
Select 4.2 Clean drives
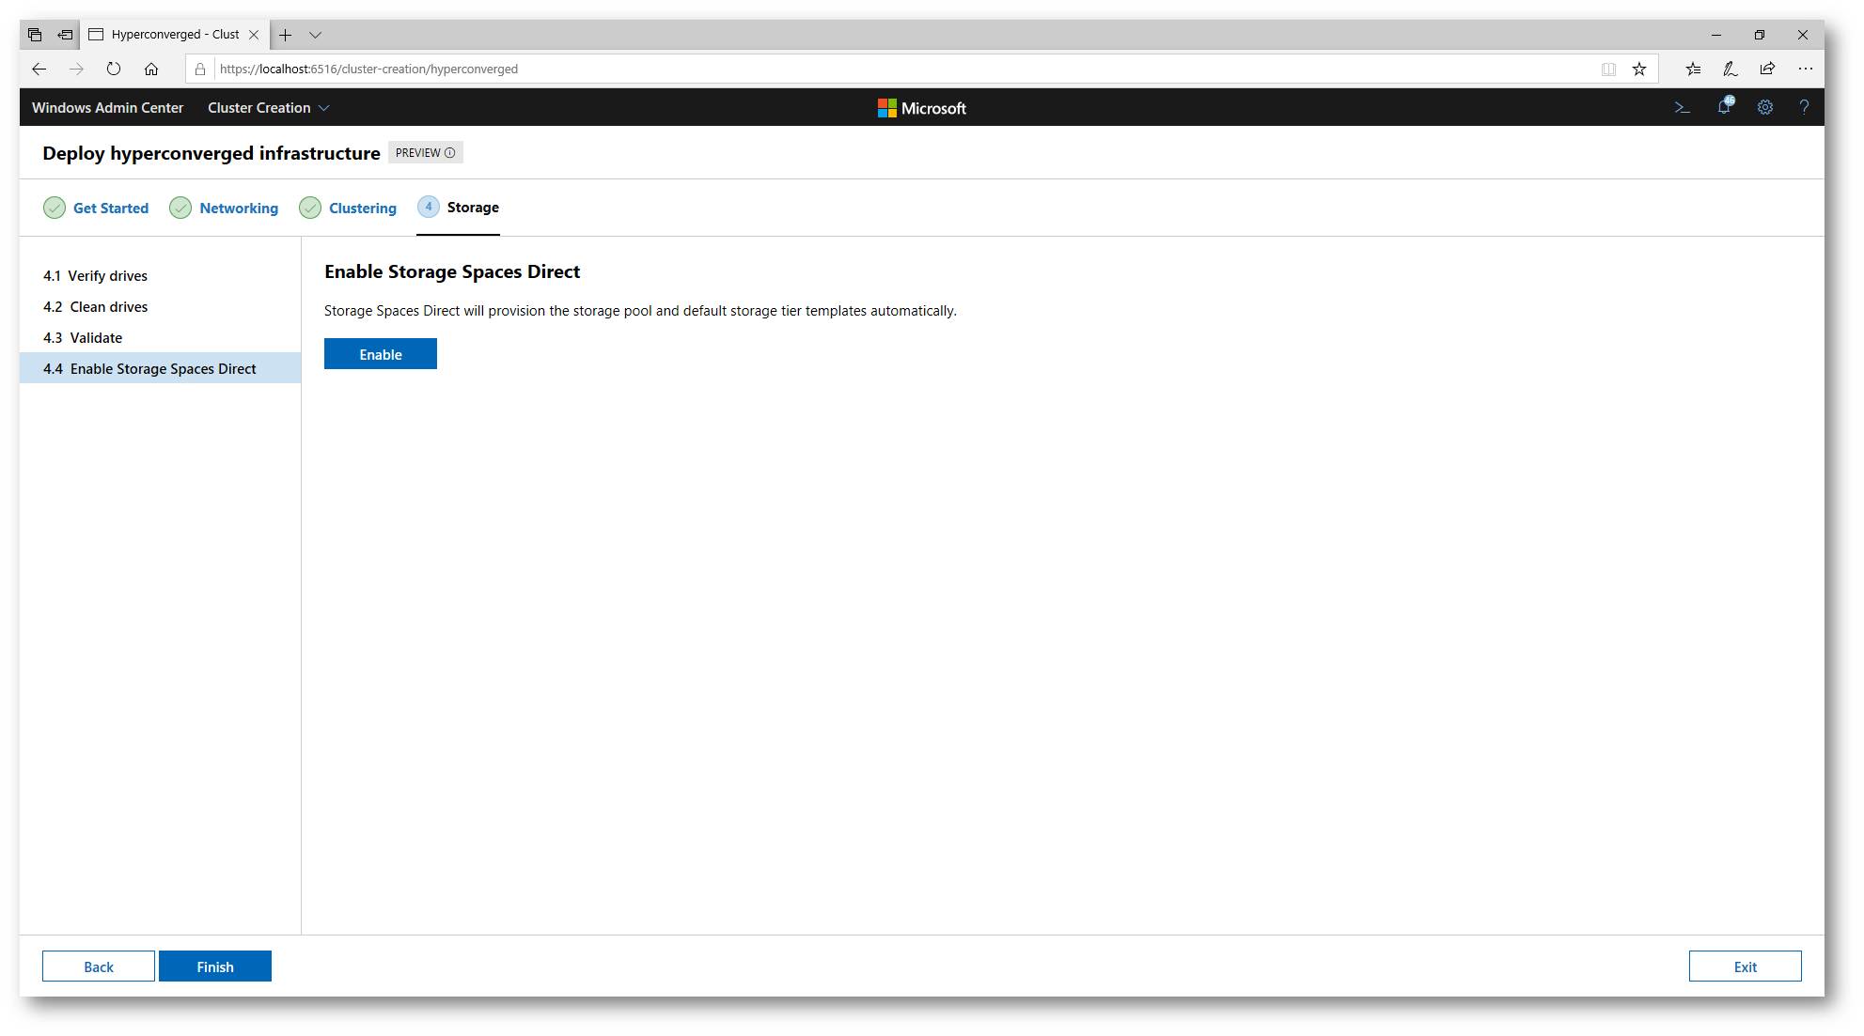point(160,307)
